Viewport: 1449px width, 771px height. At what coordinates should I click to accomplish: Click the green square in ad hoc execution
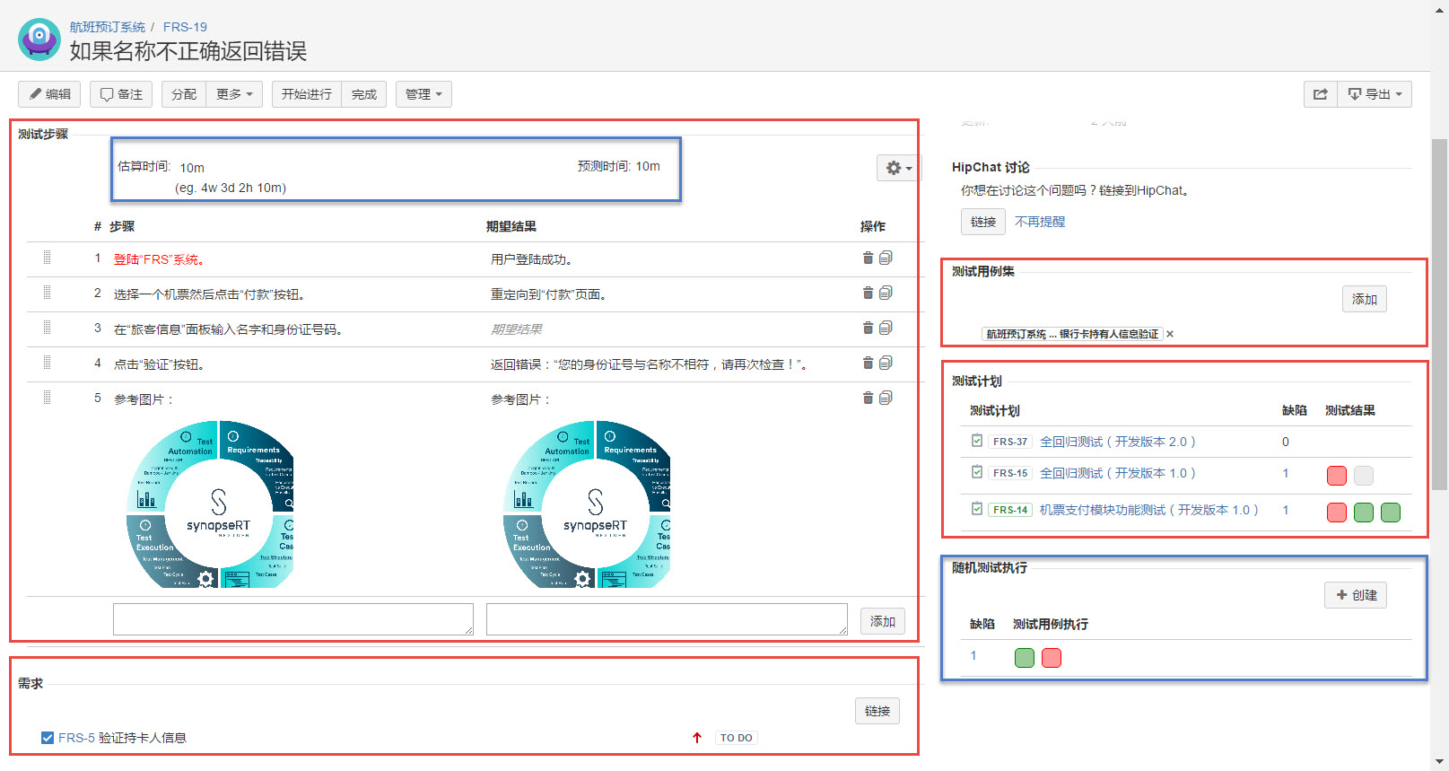[x=1025, y=658]
